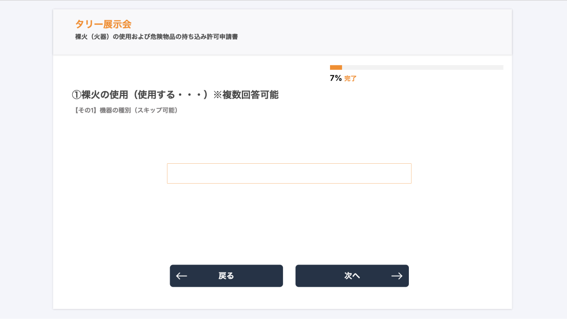This screenshot has height=319, width=567.
Task: Click the 戻る text label
Action: point(226,276)
